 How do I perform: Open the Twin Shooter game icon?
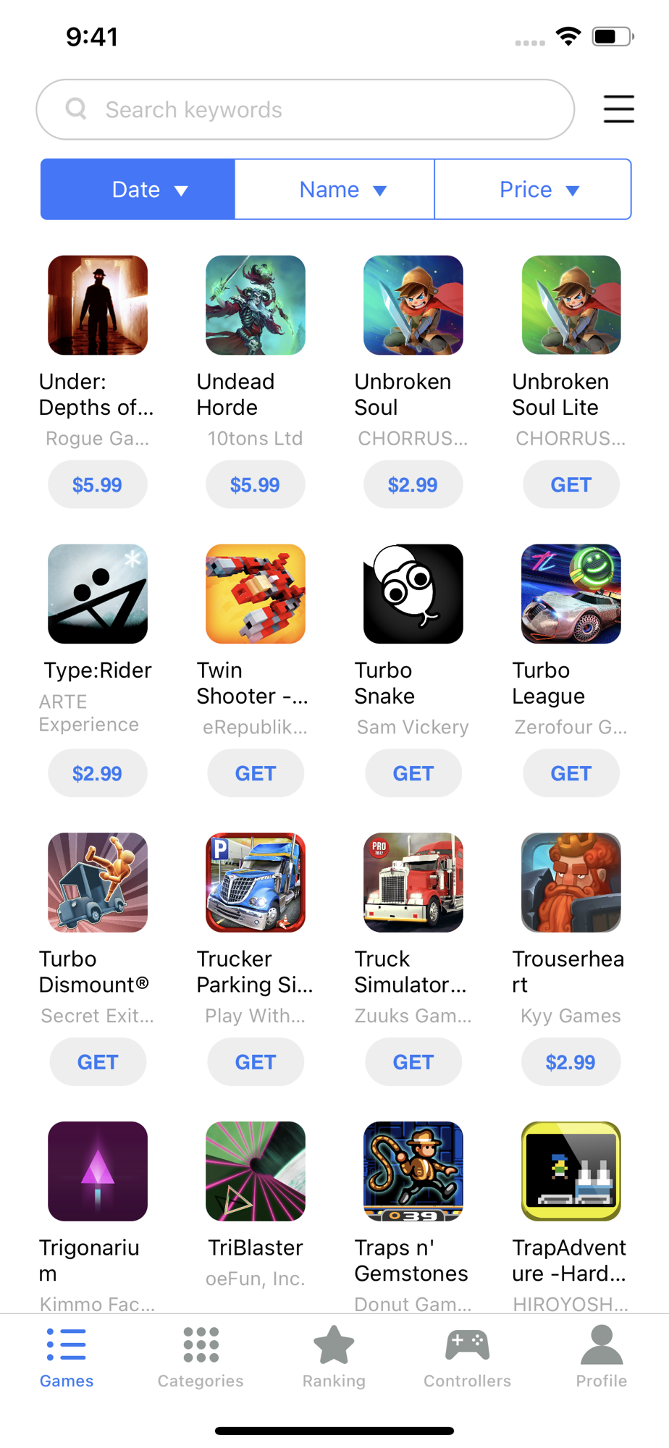[255, 594]
